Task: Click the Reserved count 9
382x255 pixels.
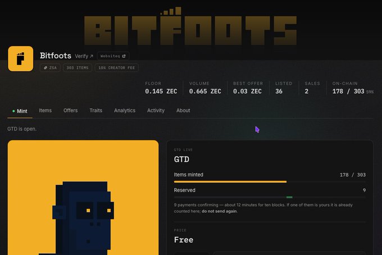Action: click(364, 190)
